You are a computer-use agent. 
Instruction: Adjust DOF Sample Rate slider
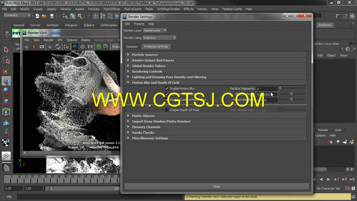[x=280, y=110]
